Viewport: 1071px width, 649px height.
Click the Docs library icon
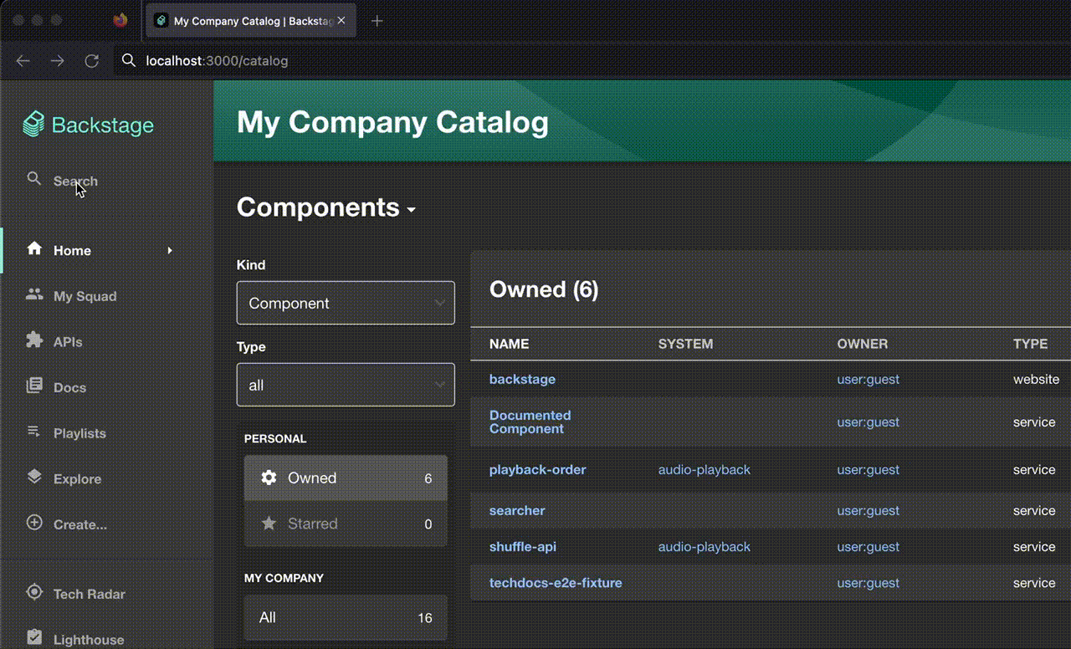(x=34, y=386)
